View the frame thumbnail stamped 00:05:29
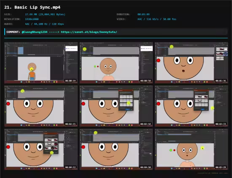Viewport: 232px width, 178px height. point(192,149)
